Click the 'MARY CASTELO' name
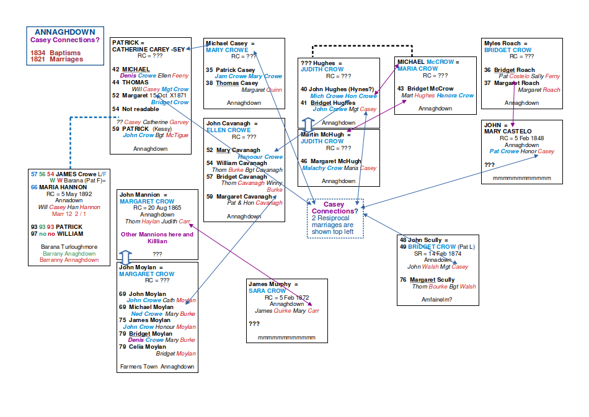The image size is (589, 417). tap(508, 132)
